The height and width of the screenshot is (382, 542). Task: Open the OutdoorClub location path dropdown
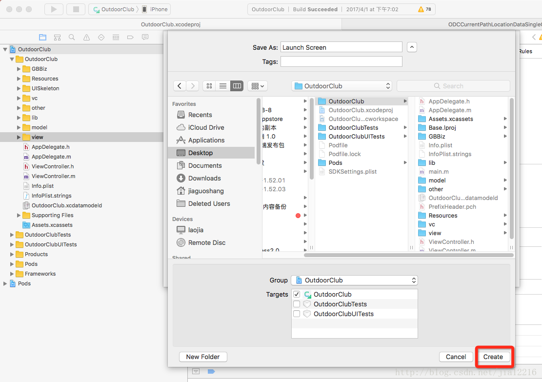(342, 86)
